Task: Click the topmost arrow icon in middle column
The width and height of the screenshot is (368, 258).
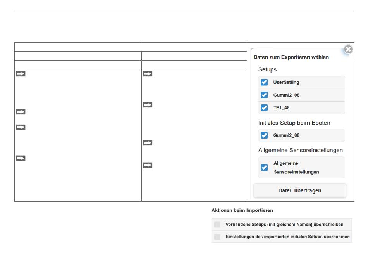Action: (148, 74)
